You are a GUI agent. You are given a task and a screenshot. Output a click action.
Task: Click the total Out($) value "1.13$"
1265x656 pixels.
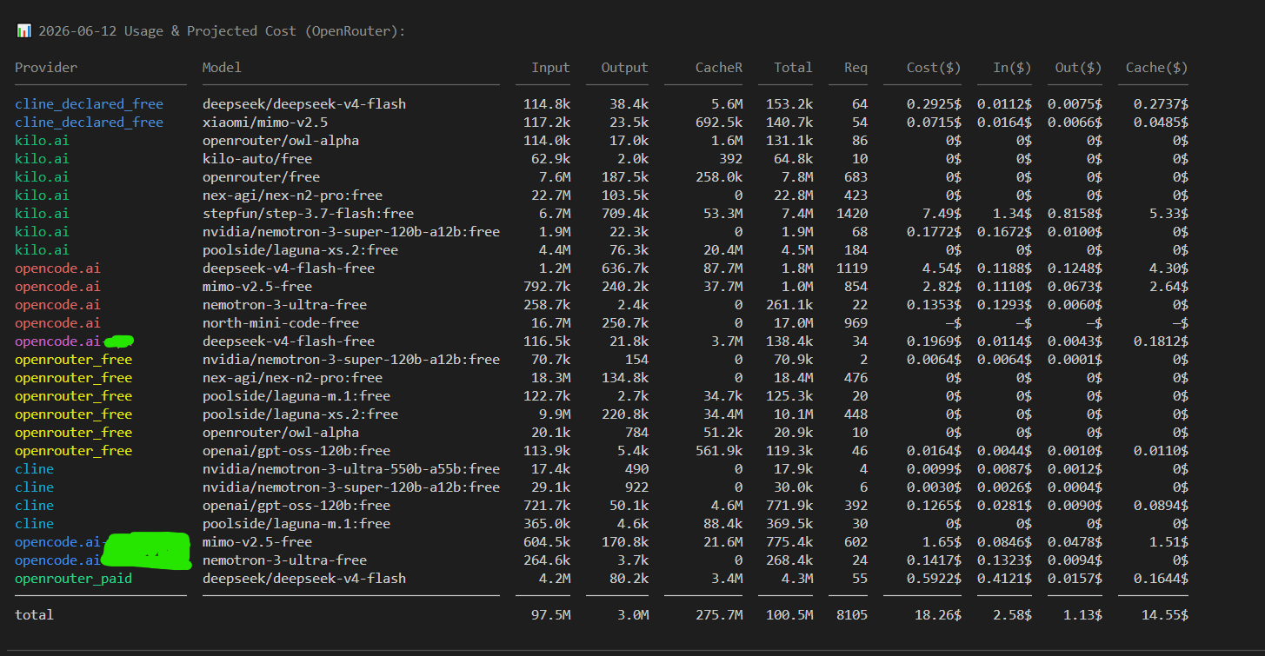pos(1082,615)
